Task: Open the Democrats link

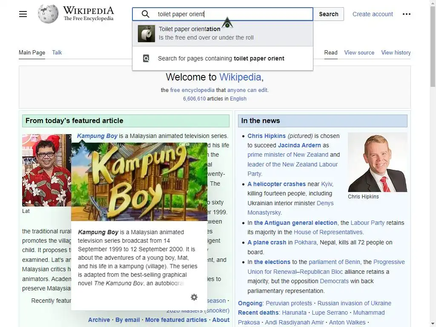Action: click(334, 281)
